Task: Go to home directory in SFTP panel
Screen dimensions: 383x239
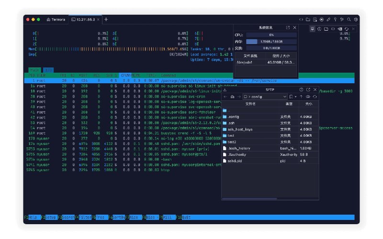Action: [x=232, y=97]
